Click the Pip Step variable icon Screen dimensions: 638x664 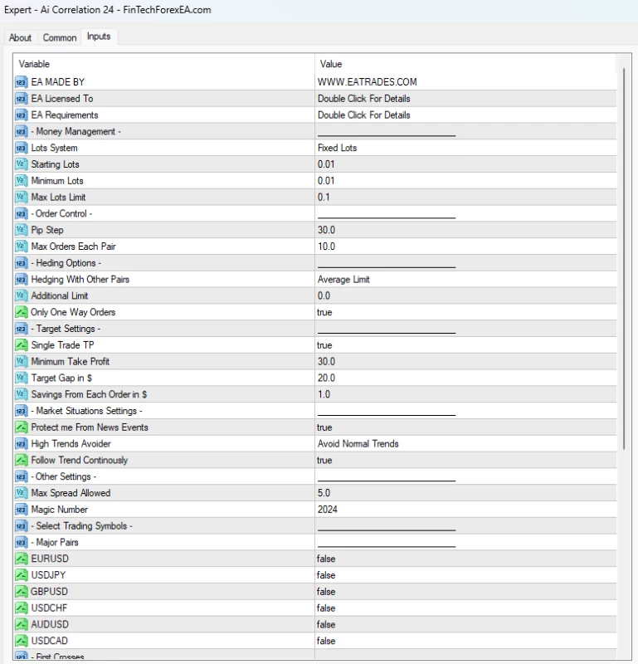click(22, 230)
